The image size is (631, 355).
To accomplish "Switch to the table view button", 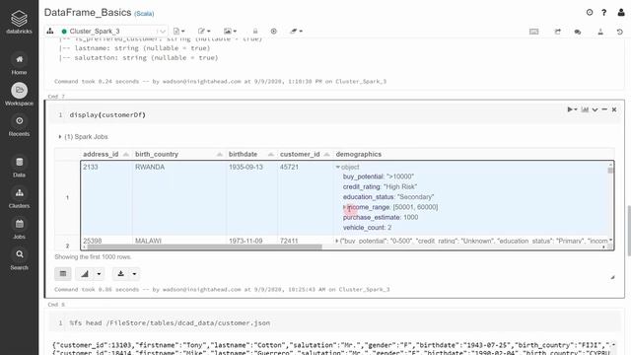I will (63, 274).
